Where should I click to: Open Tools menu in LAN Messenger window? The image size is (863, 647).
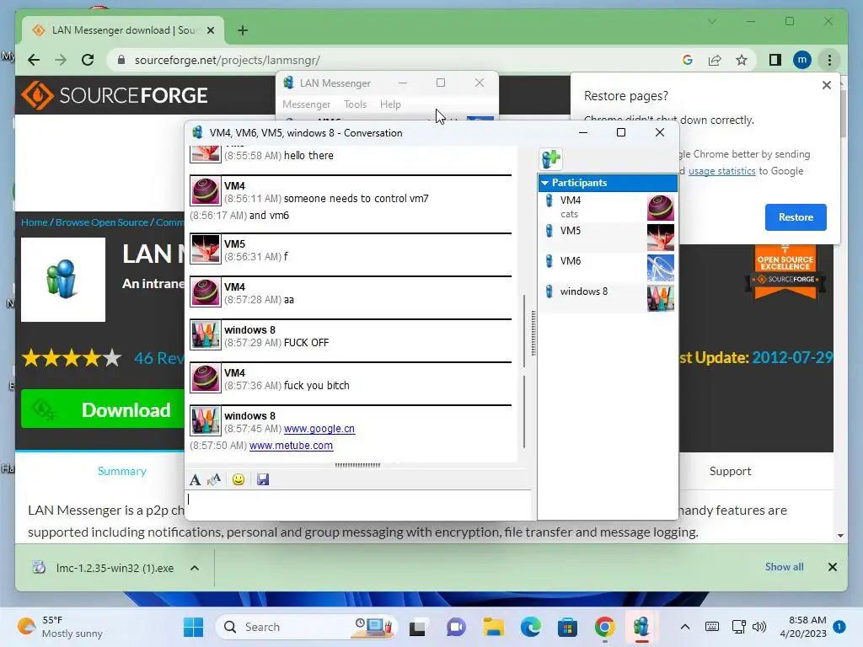(355, 104)
